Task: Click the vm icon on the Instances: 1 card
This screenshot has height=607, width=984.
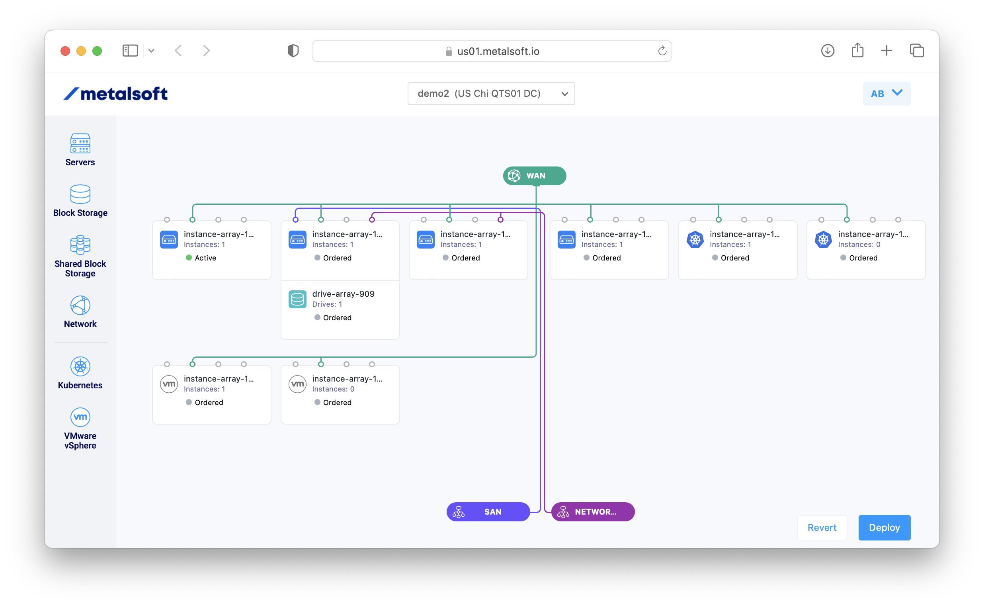Action: [169, 384]
